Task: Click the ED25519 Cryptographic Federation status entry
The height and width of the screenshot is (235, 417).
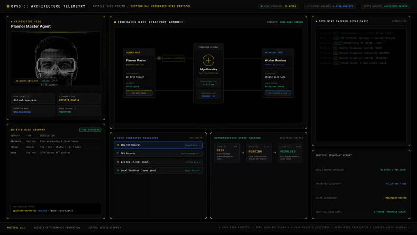Action: [57, 228]
